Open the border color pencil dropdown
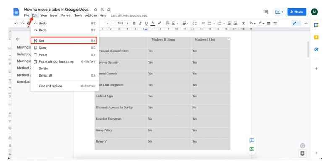This screenshot has width=330, height=166. coord(261,23)
